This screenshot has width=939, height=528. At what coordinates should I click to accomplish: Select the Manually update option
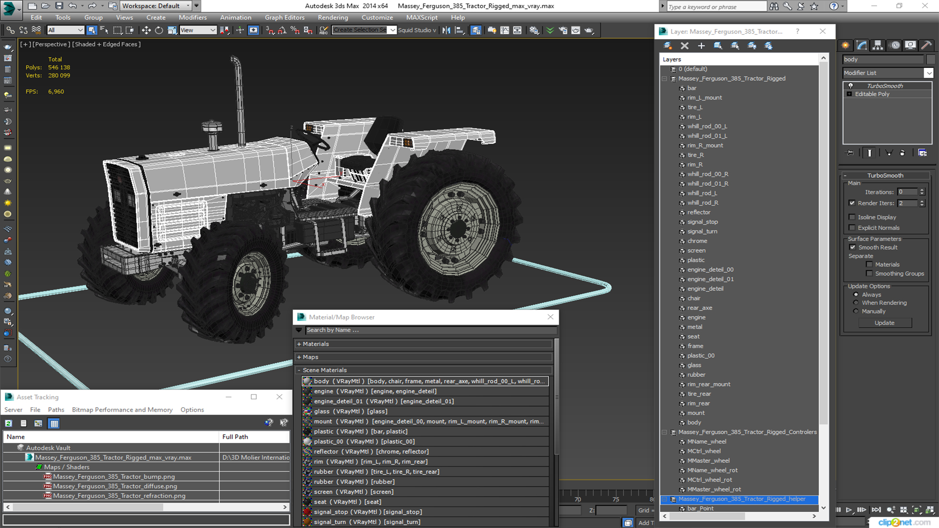pyautogui.click(x=856, y=311)
